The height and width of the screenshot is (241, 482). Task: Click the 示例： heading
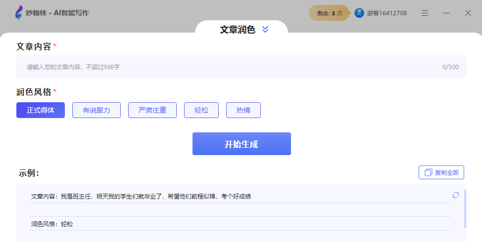[29, 173]
